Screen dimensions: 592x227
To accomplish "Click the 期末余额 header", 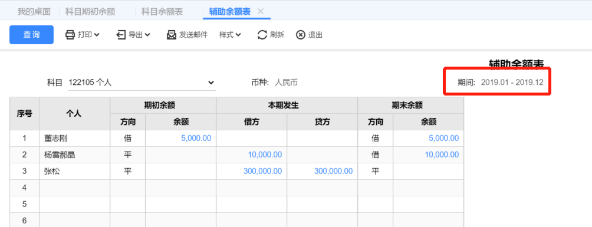I will pos(411,106).
